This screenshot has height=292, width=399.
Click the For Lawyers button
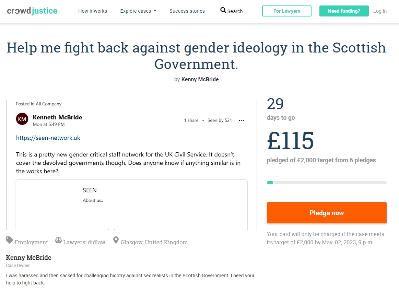tap(287, 11)
